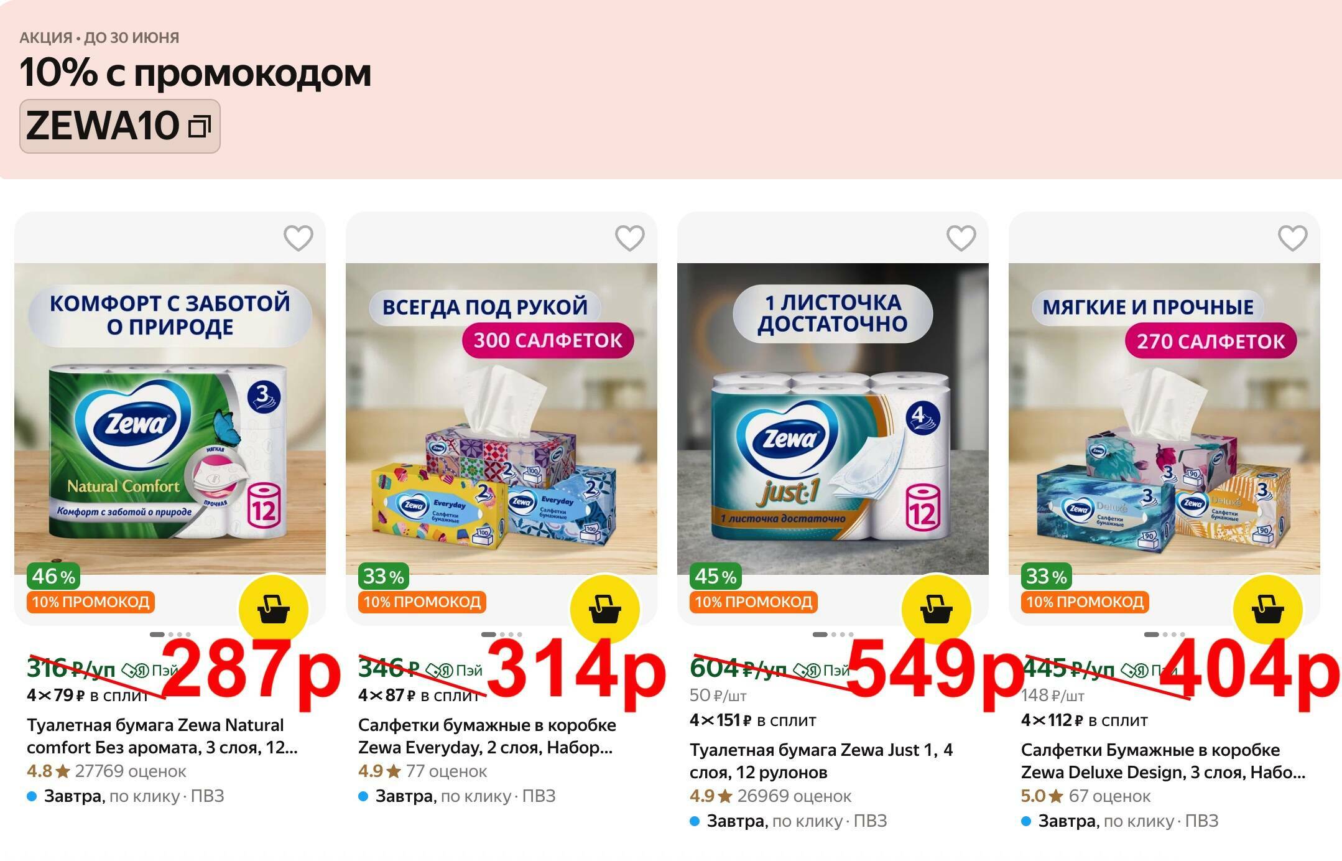This screenshot has height=861, width=1342.
Task: Click 46% discount badge on Natural Comfort
Action: click(53, 576)
